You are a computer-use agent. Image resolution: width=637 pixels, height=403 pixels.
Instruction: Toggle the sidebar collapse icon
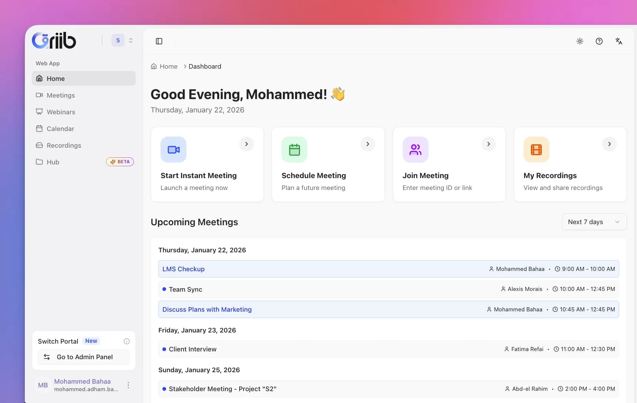point(159,41)
